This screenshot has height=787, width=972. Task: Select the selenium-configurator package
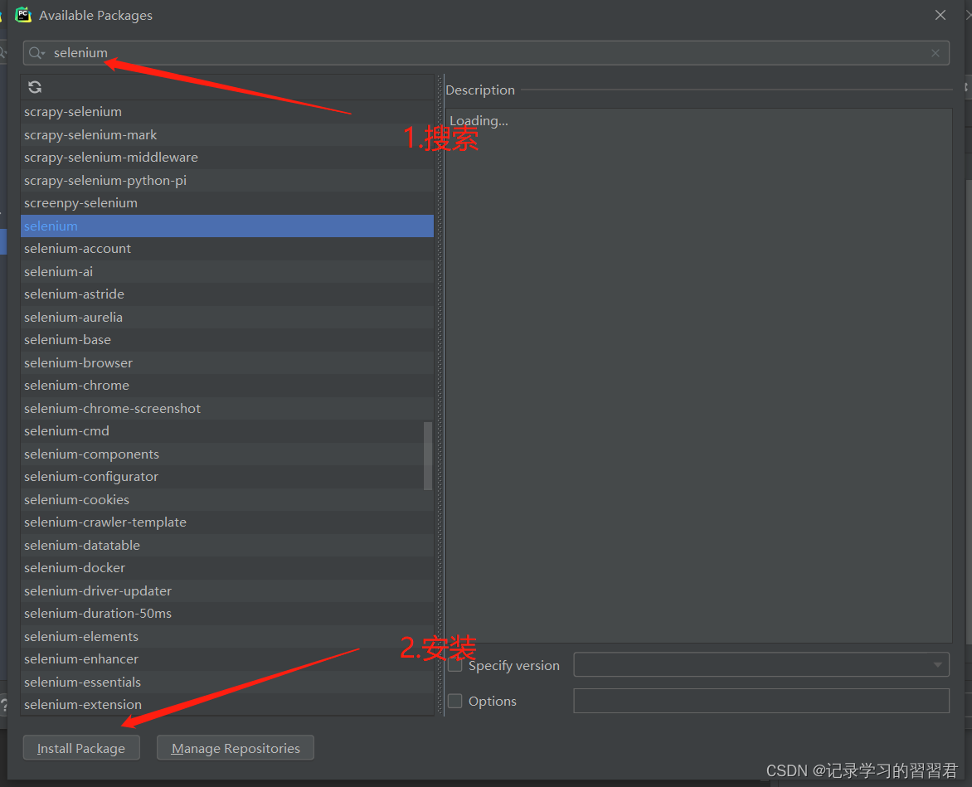tap(227, 477)
